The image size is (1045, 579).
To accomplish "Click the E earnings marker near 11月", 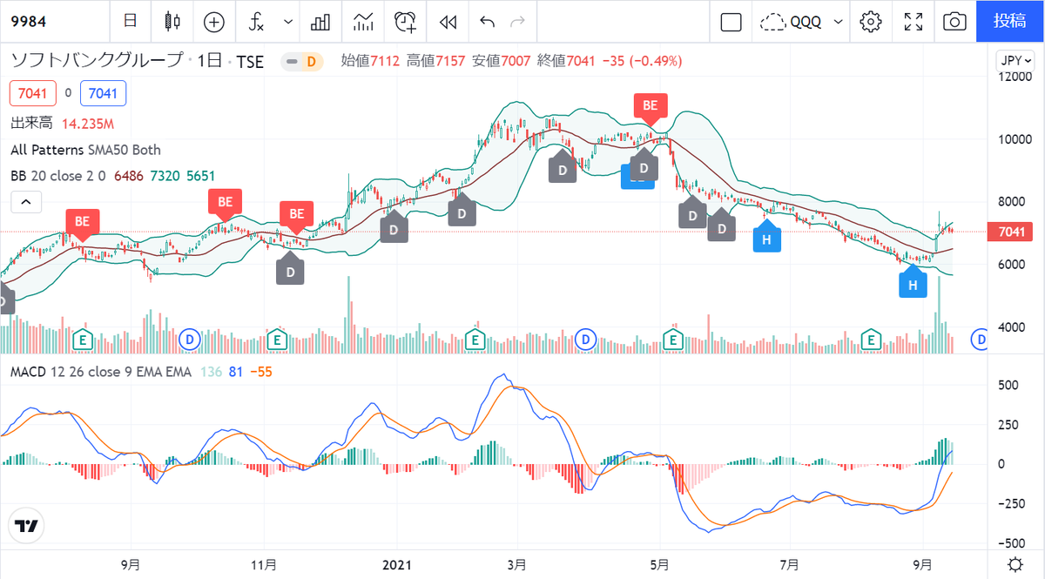I will pyautogui.click(x=277, y=340).
